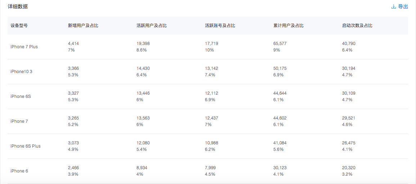Screen dimensions: 416x184
Task: Click the 活跃账号及占比 column header
Action: [x=220, y=26]
